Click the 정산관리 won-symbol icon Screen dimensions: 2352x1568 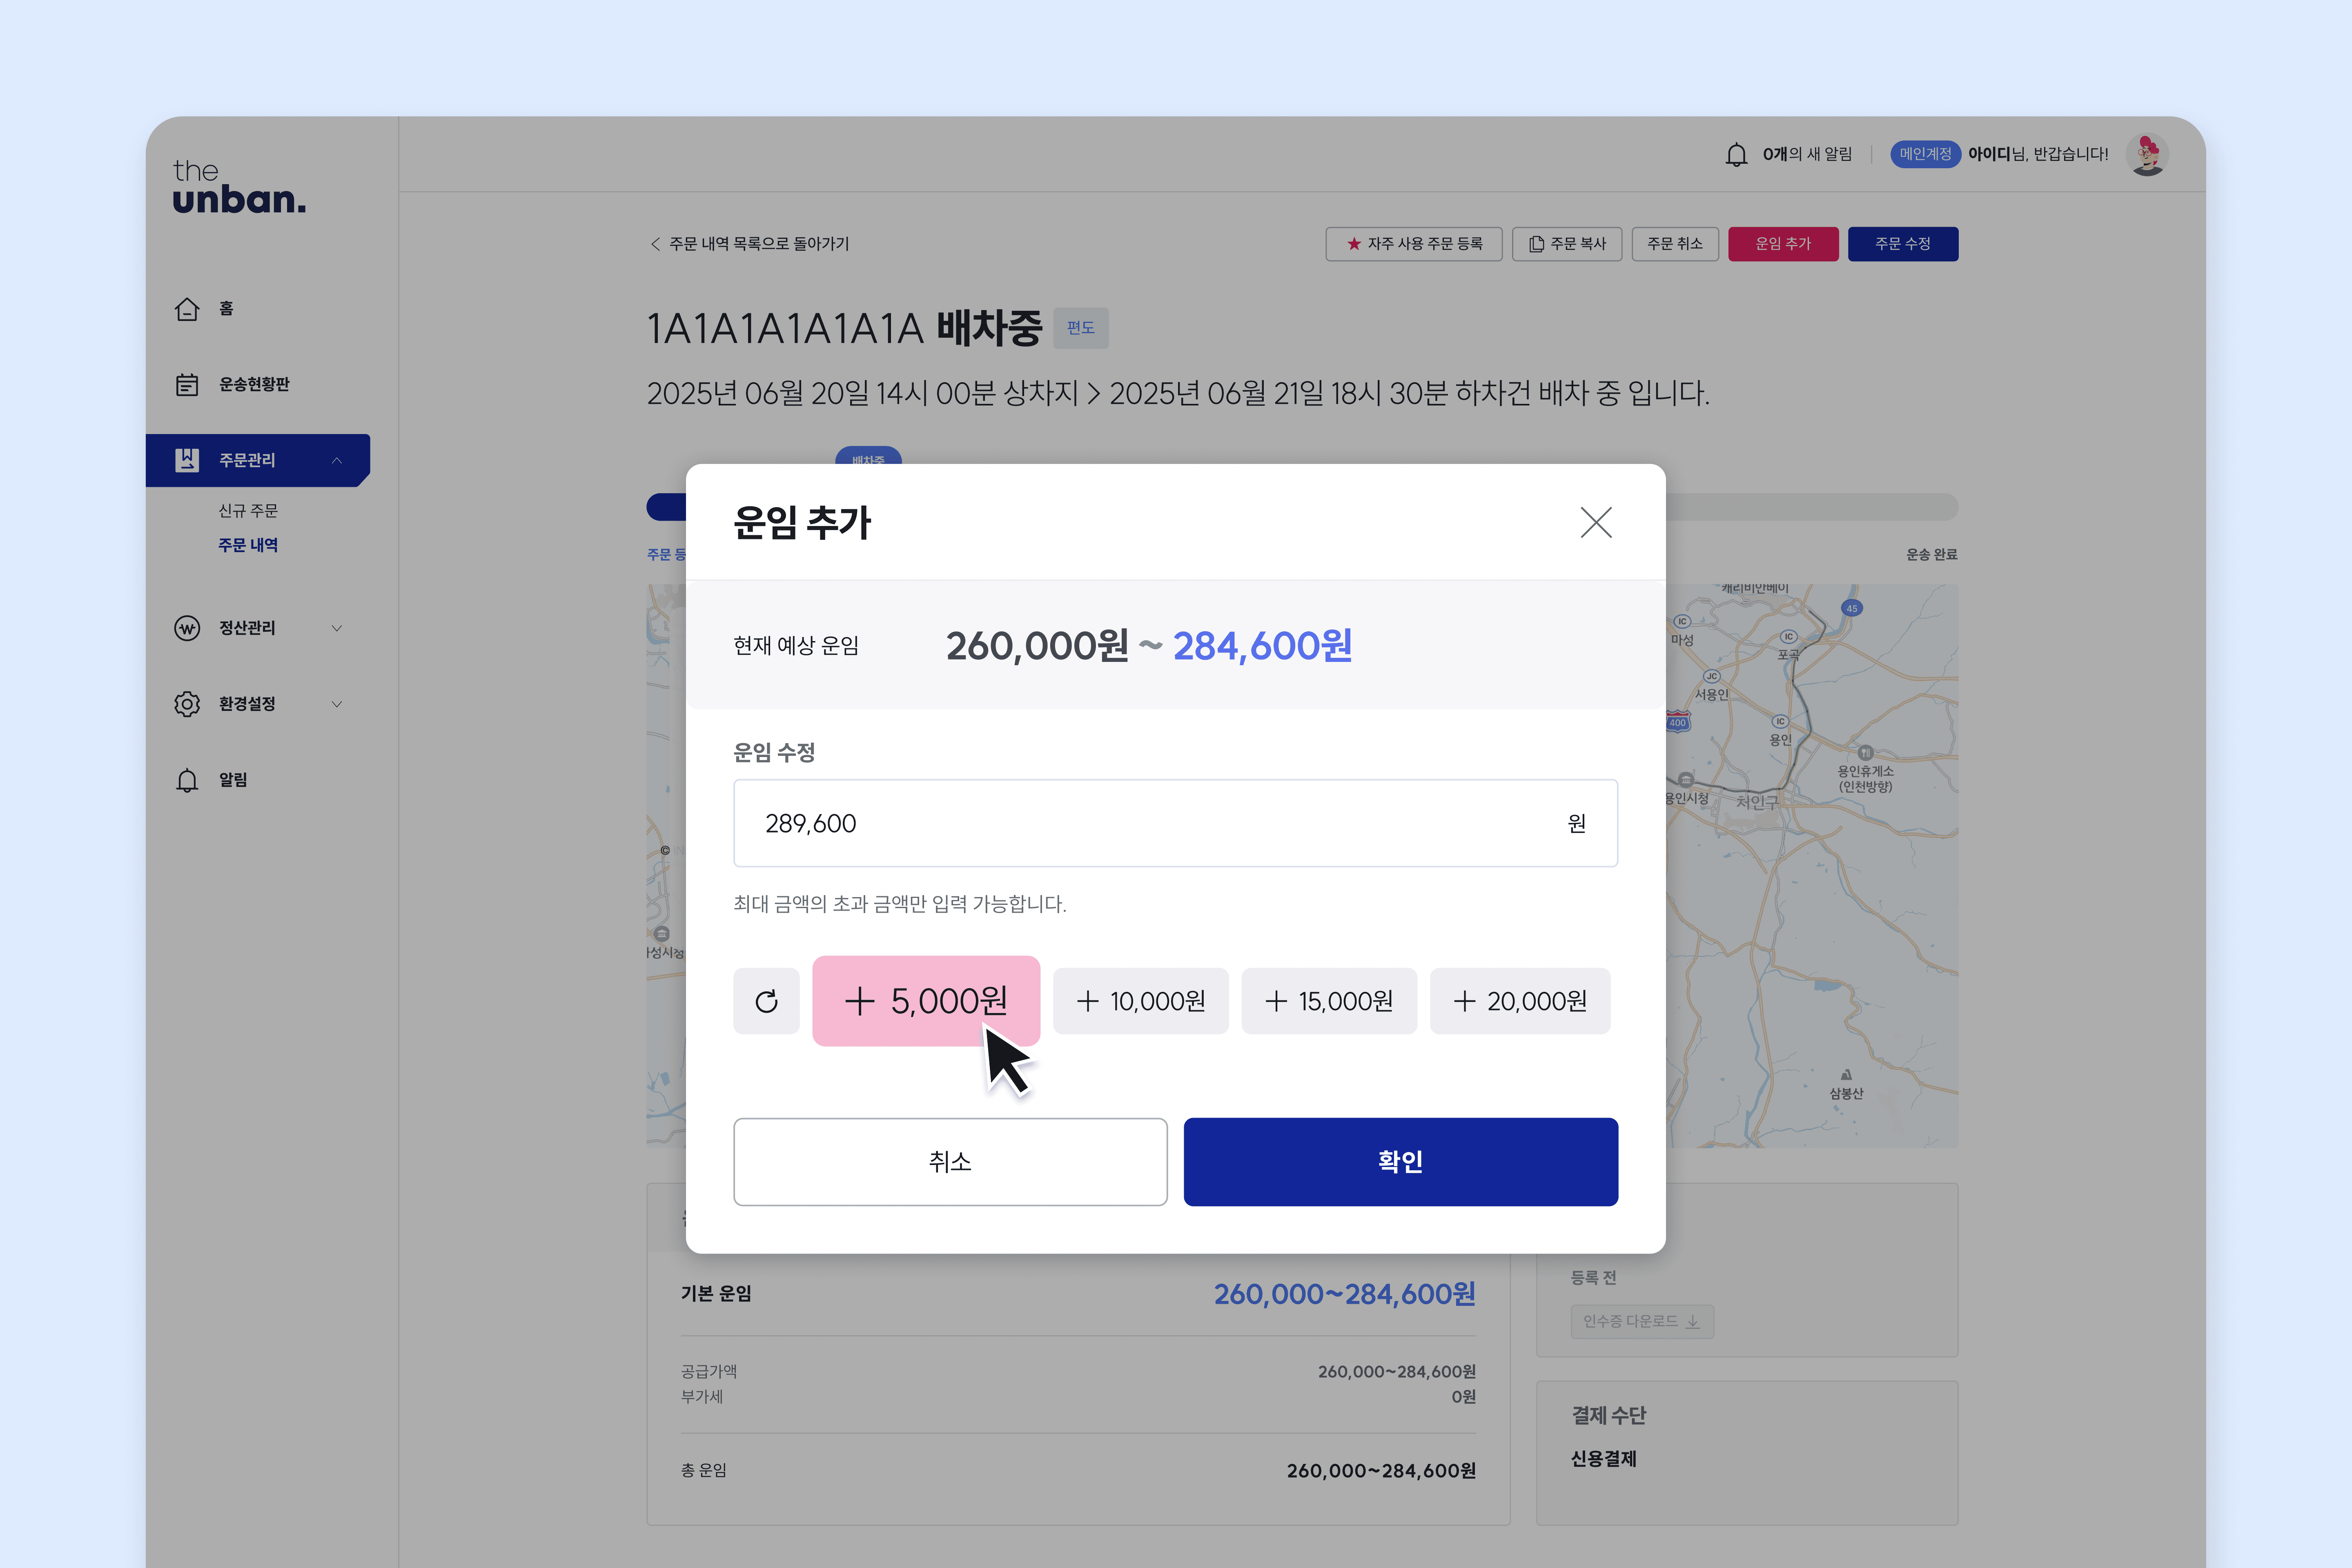coord(187,628)
